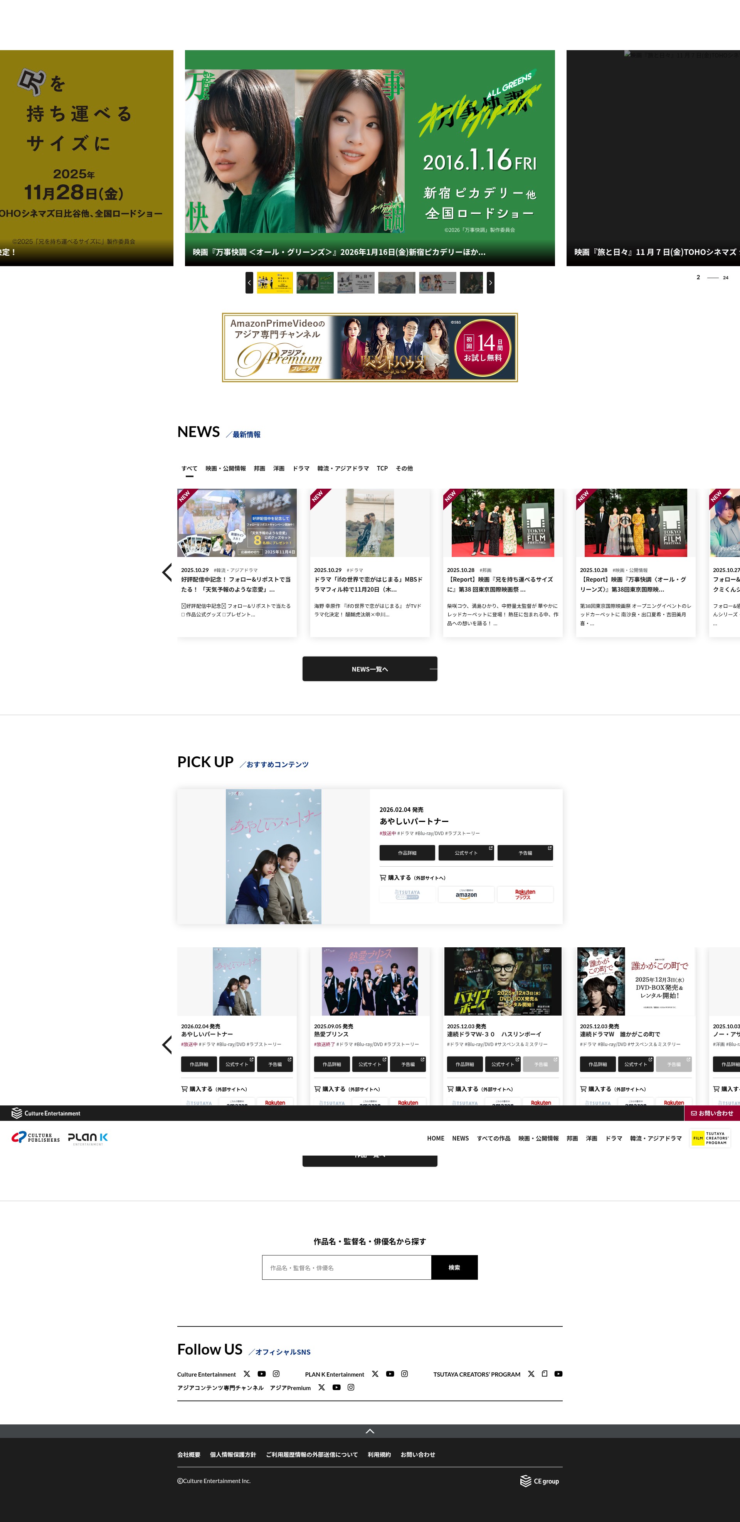Open TSUTAYA CREATORS' PROGRAM X account

pos(531,1374)
